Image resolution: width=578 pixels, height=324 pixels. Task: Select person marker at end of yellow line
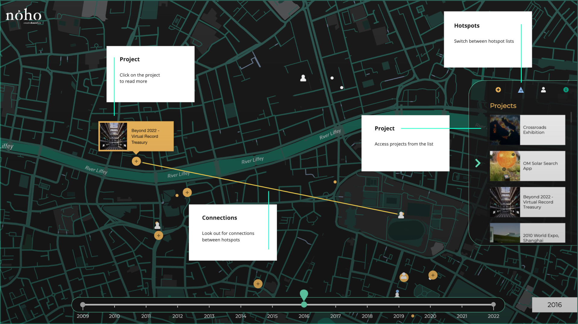pyautogui.click(x=401, y=215)
